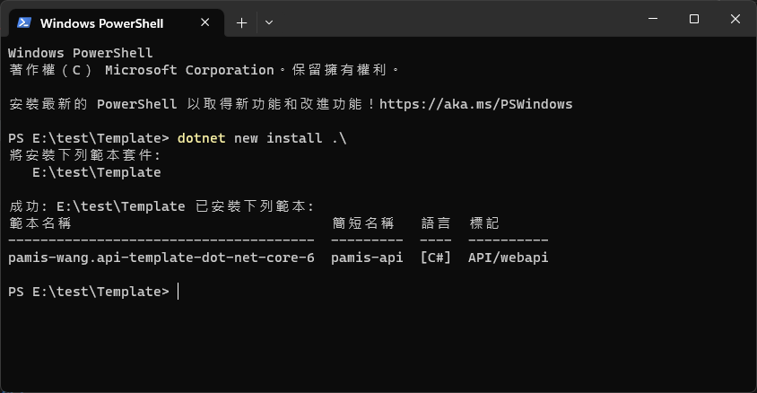Close the Windows PowerShell tab
This screenshot has width=757, height=393.
[x=204, y=22]
